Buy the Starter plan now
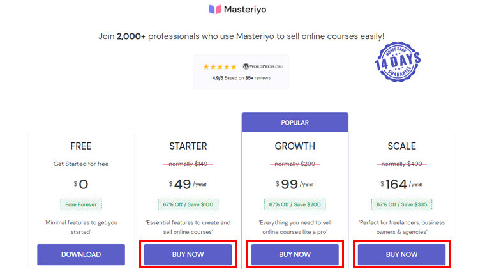 (188, 254)
